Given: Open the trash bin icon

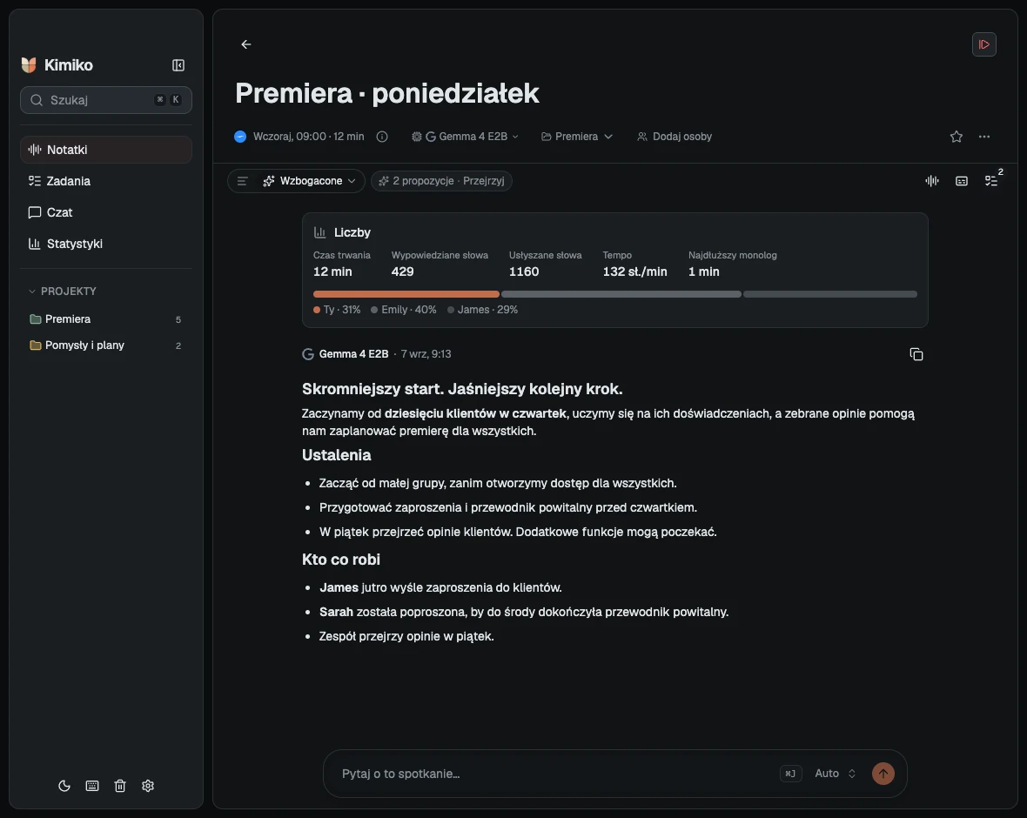Looking at the screenshot, I should (120, 786).
